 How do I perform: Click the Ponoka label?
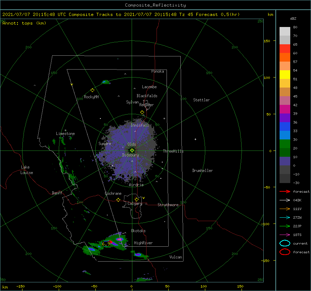coord(158,71)
